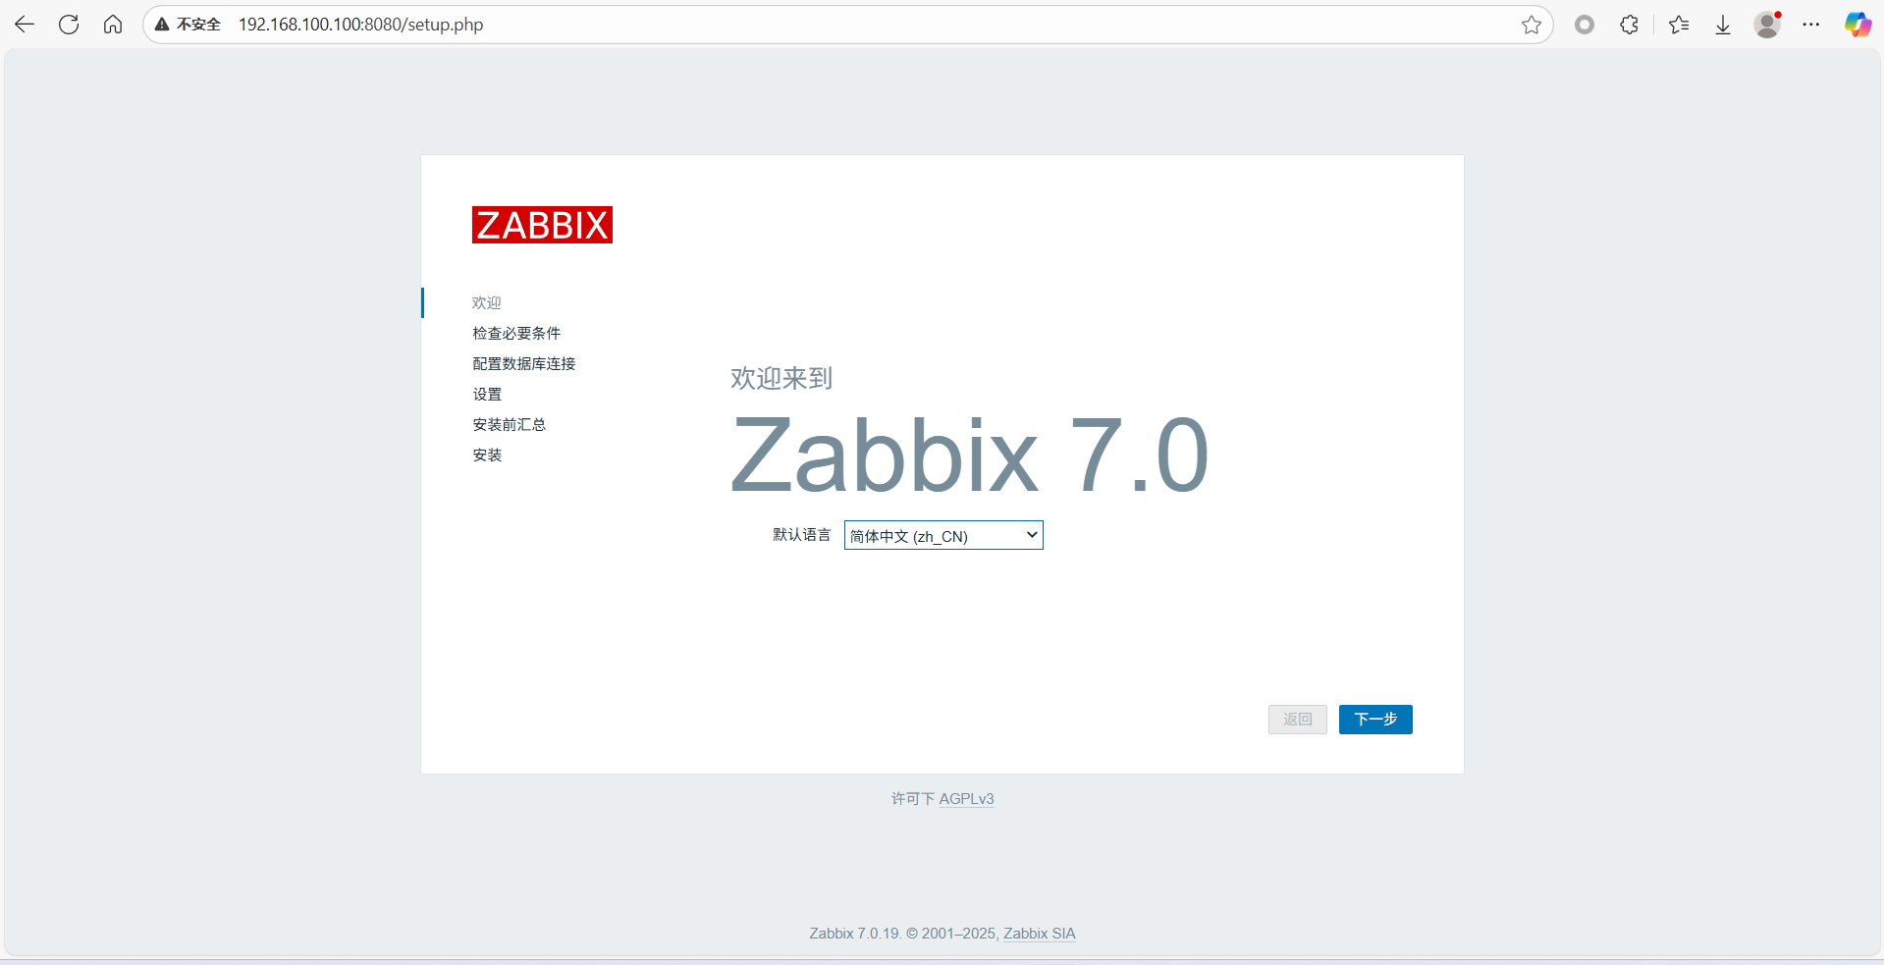The width and height of the screenshot is (1884, 965).
Task: Open the Zabbix SIA link in footer
Action: pos(1040,934)
